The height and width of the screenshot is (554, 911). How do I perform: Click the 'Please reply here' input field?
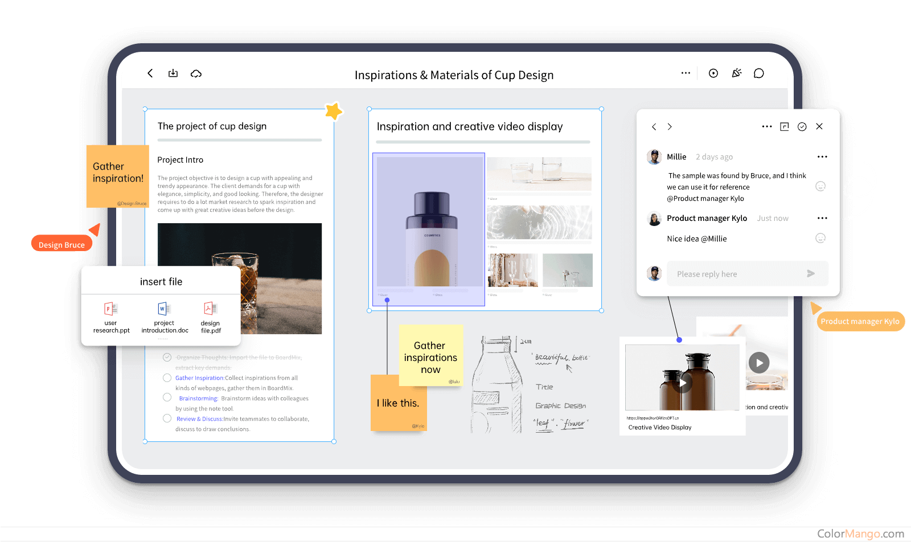734,274
